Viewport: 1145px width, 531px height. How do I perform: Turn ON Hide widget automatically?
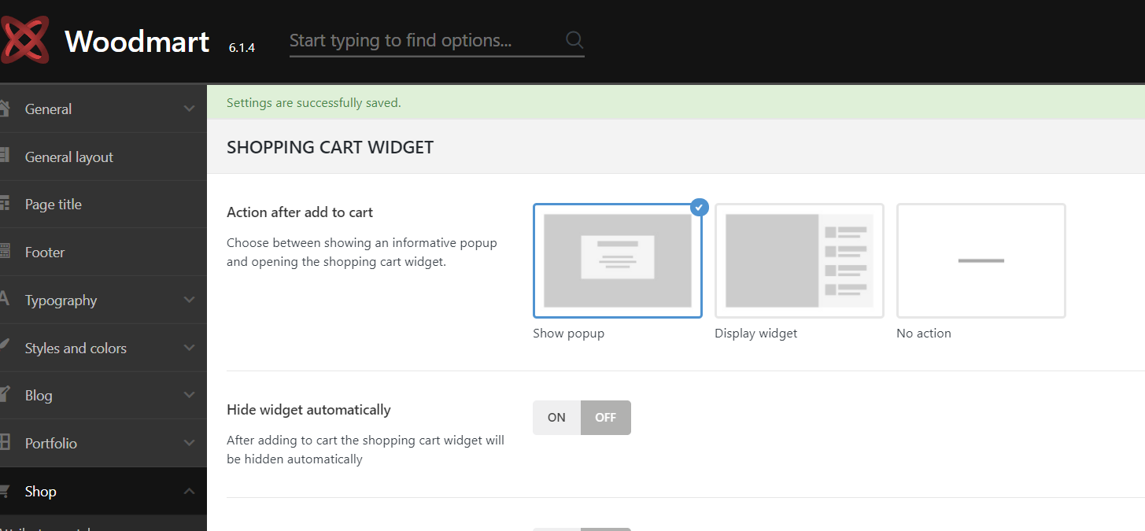coord(556,418)
